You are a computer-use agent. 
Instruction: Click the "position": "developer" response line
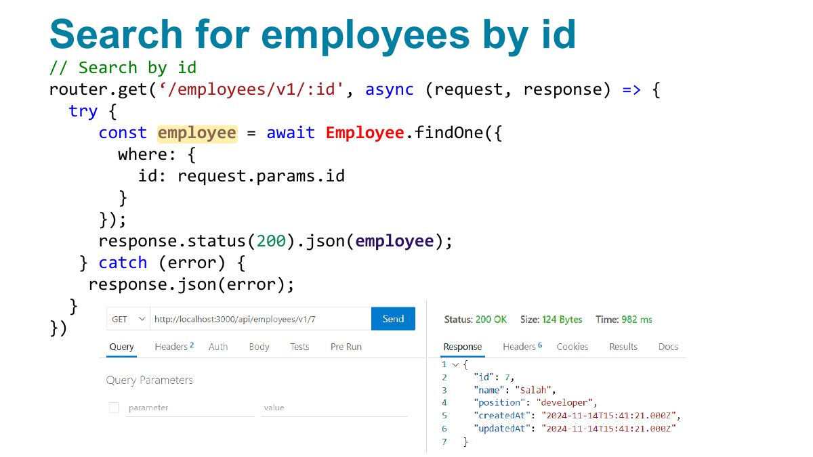click(536, 403)
